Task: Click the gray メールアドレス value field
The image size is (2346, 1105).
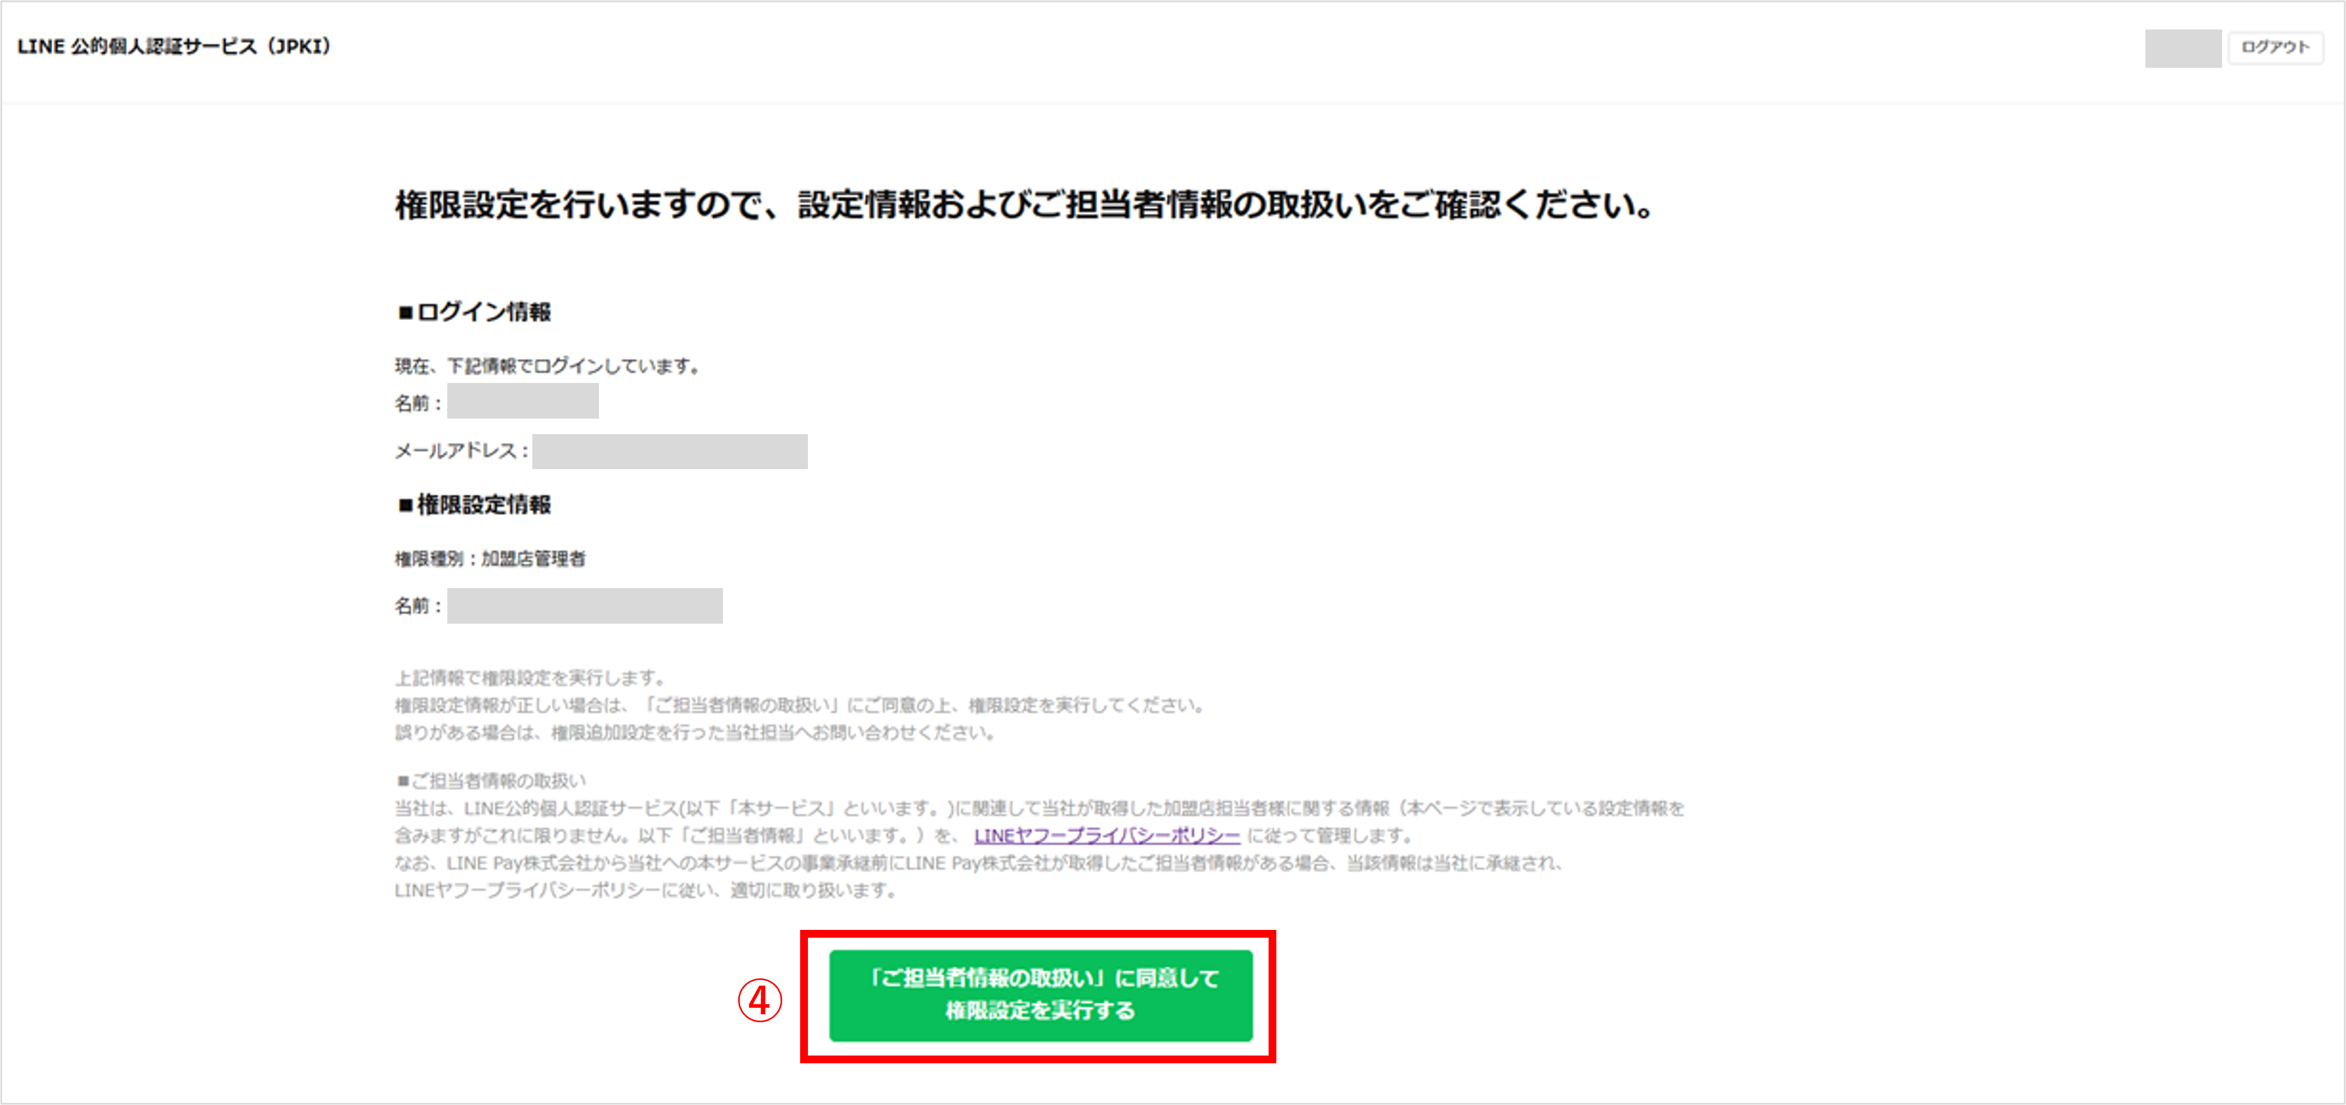Action: (x=670, y=451)
